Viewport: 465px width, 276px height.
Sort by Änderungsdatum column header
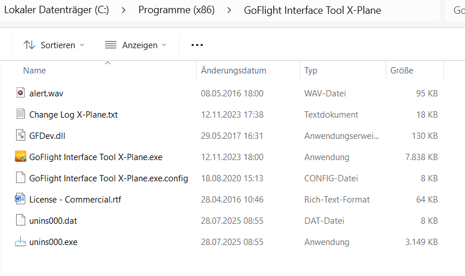point(234,71)
